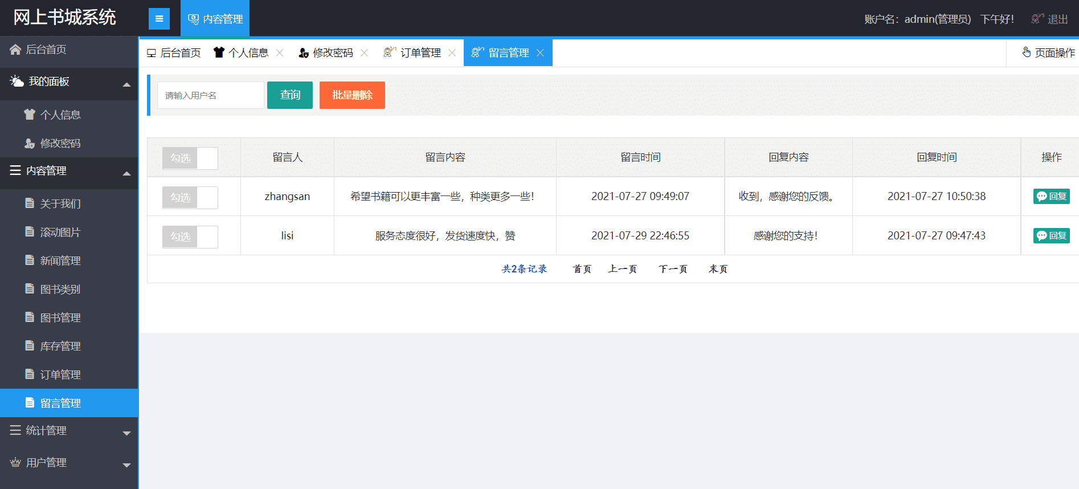Screen dimensions: 1079x489
Task: Click the icon on 订单管理 tab
Action: [x=390, y=52]
